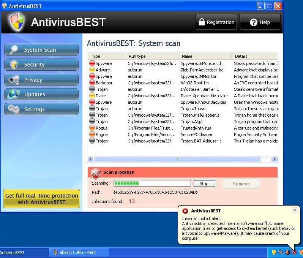Open Registration with the padlock button
This screenshot has height=258, width=303.
216,22
